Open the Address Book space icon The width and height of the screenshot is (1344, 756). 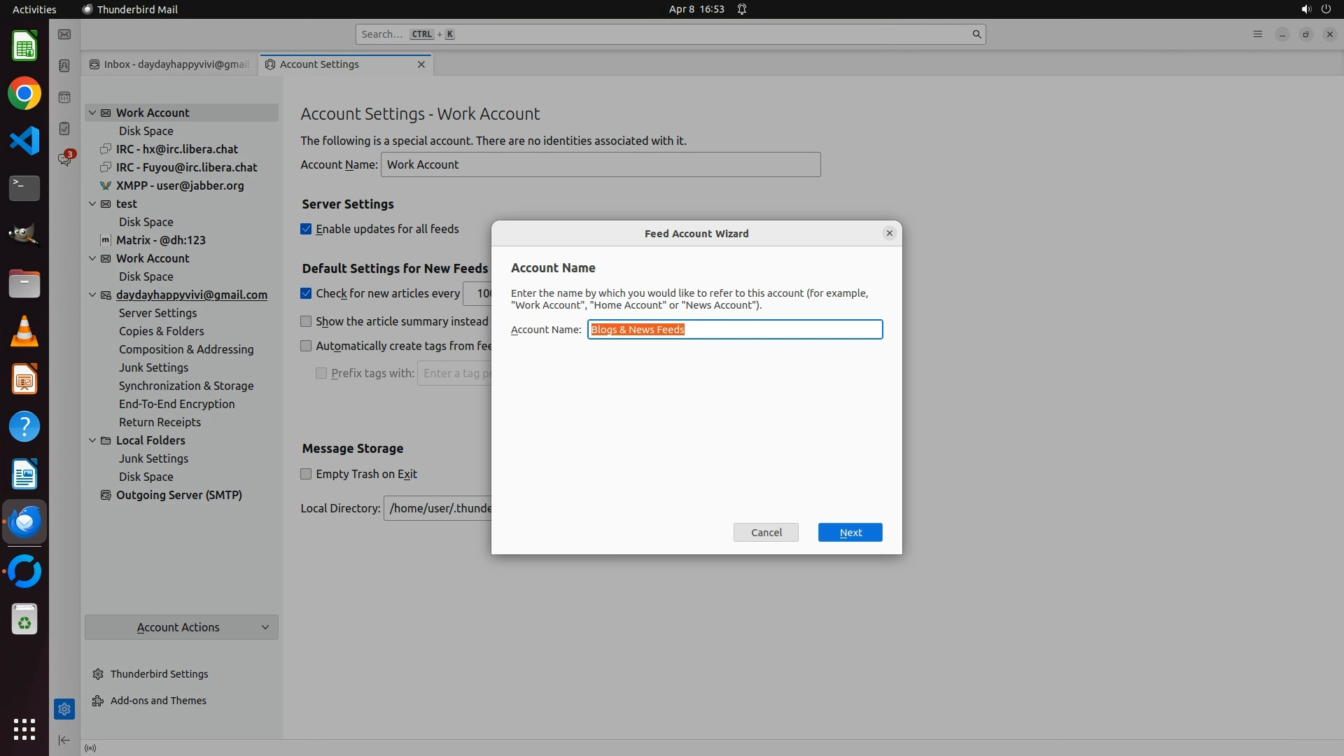[x=64, y=66]
